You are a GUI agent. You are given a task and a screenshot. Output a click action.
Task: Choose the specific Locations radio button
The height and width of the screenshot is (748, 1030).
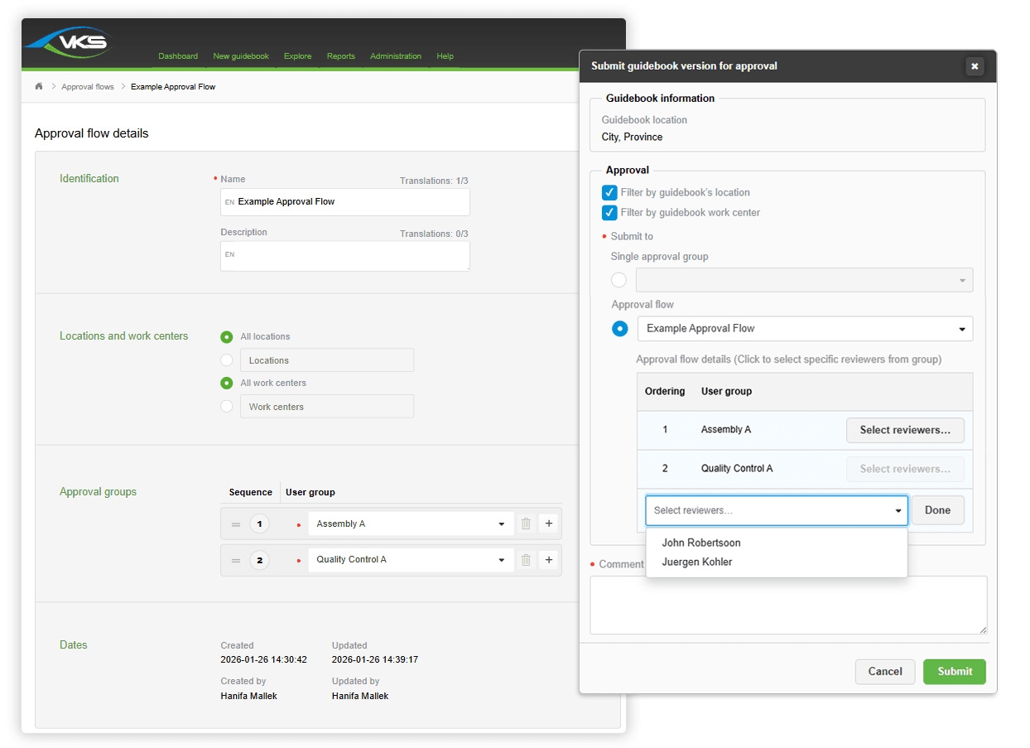227,360
